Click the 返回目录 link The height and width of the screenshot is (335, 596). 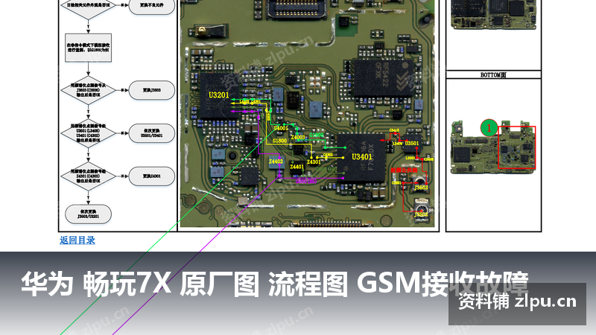77,240
